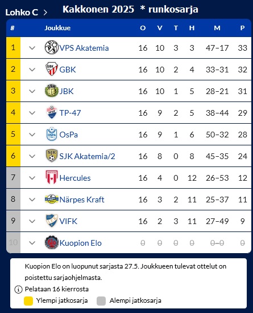
Task: Click the GBK club crest
Action: [x=52, y=69]
